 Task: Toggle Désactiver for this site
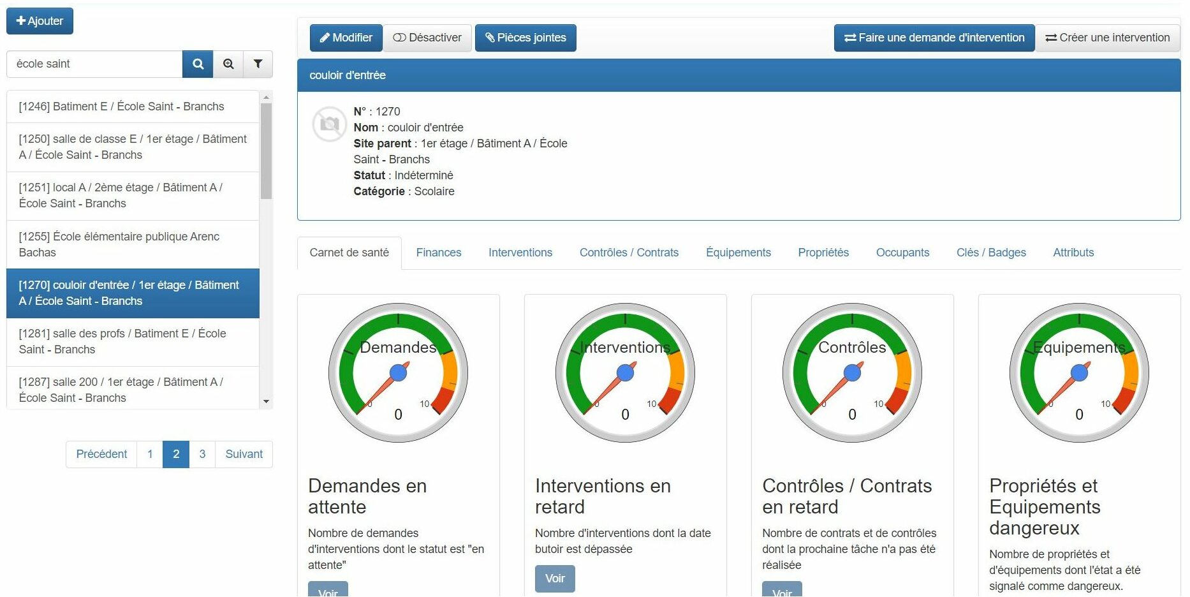point(427,38)
